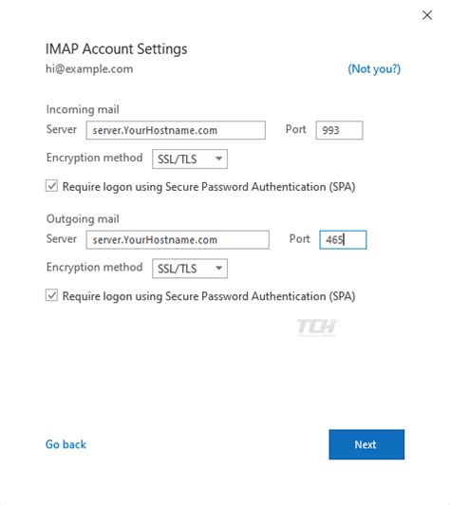Screen dimensions: 450x505
Task: Open the outgoing mail encryption method dropdown
Action: coord(190,269)
